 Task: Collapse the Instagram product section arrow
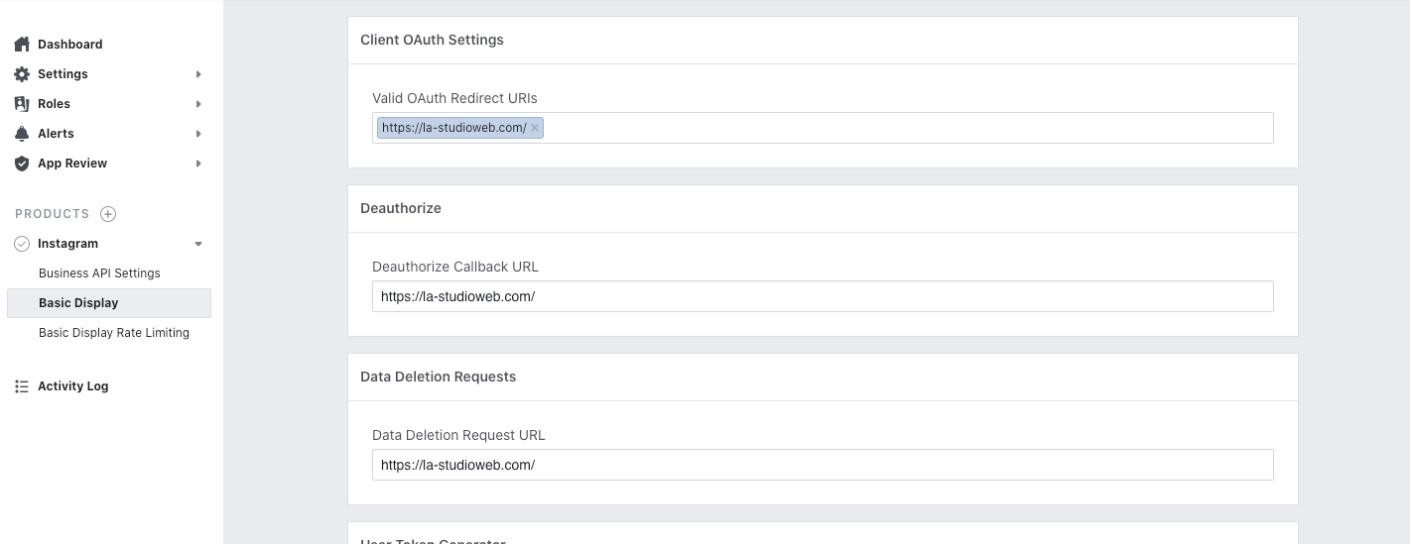click(x=198, y=244)
